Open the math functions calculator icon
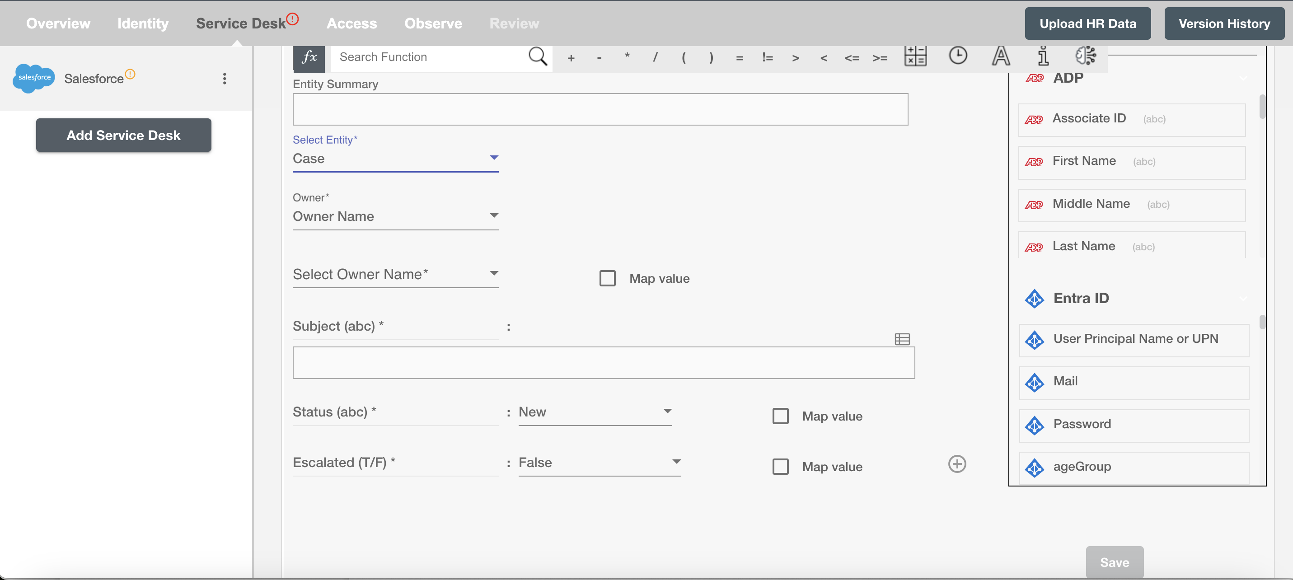1293x580 pixels. (x=916, y=56)
